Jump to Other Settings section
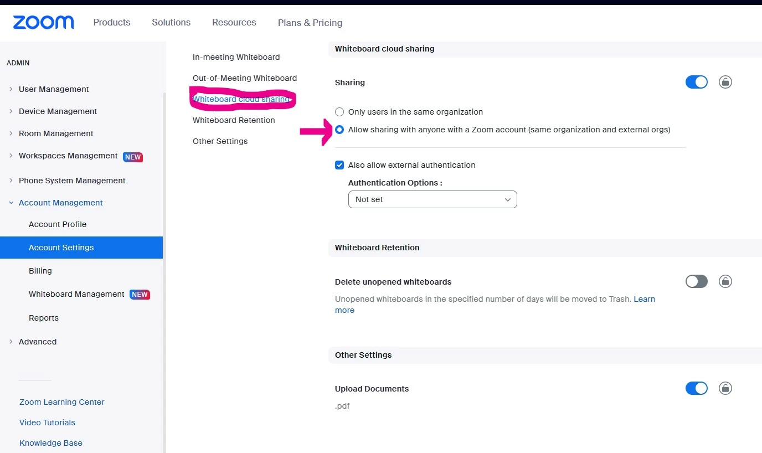 pyautogui.click(x=220, y=141)
